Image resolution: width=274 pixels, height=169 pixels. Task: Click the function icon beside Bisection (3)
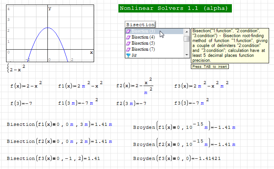click(x=128, y=31)
